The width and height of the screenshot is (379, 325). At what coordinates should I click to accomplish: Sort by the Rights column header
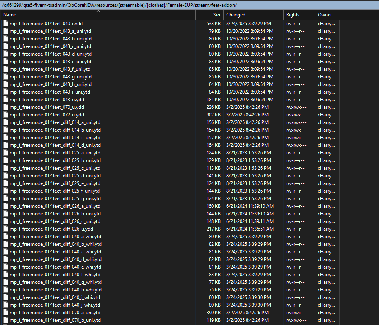pyautogui.click(x=299, y=15)
